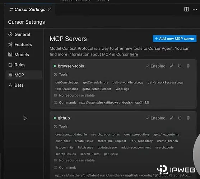This screenshot has height=179, width=200.
Task: Split the editor with the layout icon
Action: tap(186, 9)
